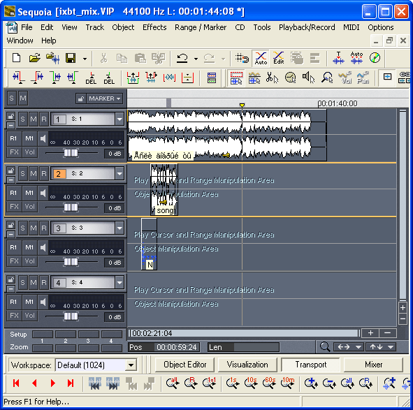Toggle global Solo S button

pos(11,98)
